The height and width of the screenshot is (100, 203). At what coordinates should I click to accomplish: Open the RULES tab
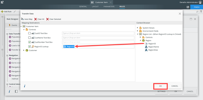click(122, 7)
